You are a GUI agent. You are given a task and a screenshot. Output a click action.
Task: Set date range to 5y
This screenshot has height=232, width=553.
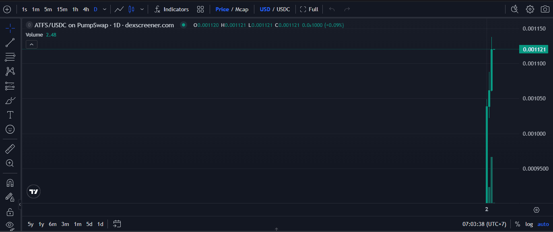tap(31, 224)
